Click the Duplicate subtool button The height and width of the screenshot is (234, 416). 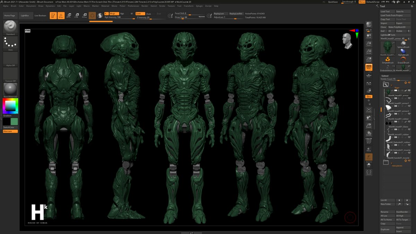click(388, 229)
